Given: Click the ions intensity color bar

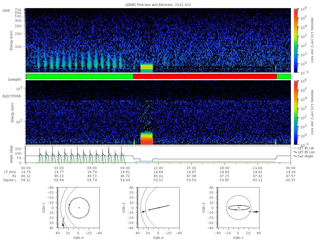Looking at the screenshot, I should (x=295, y=40).
